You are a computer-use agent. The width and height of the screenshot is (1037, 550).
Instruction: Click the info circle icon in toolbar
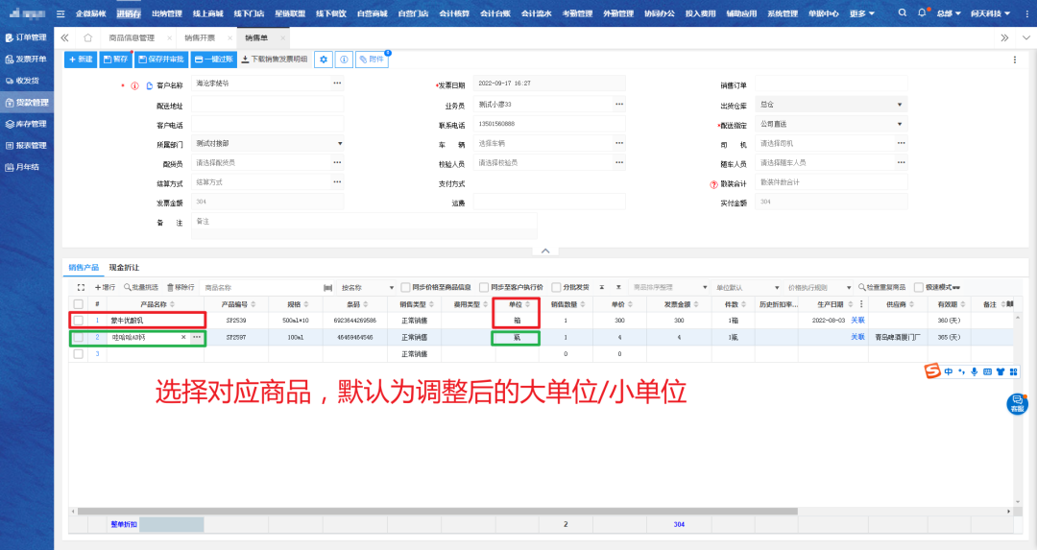[344, 60]
